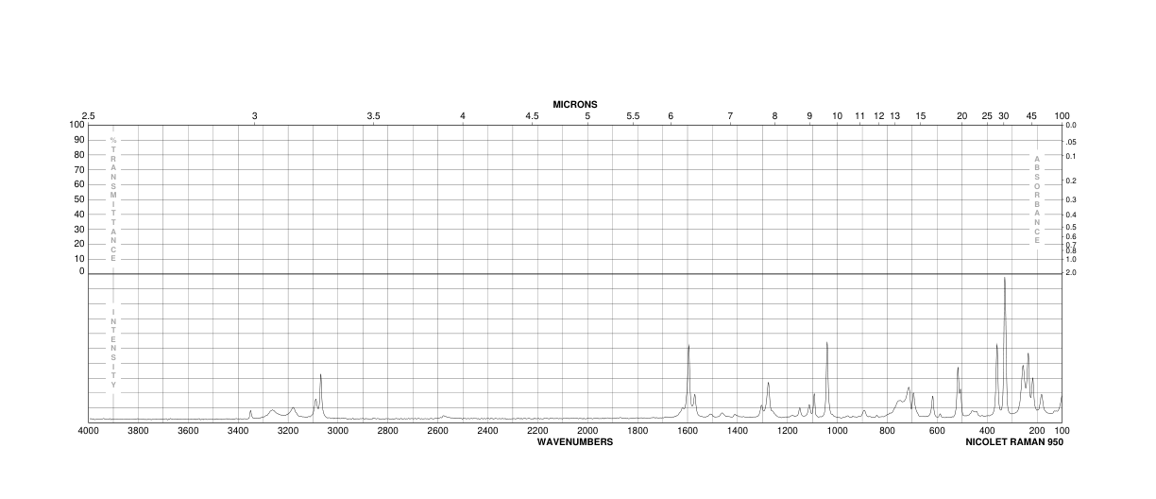Select the 0.3 absorbance scale label

pyautogui.click(x=1071, y=199)
